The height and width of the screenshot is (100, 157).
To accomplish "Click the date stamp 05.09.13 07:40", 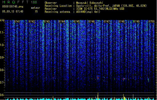I will coord(13,11).
